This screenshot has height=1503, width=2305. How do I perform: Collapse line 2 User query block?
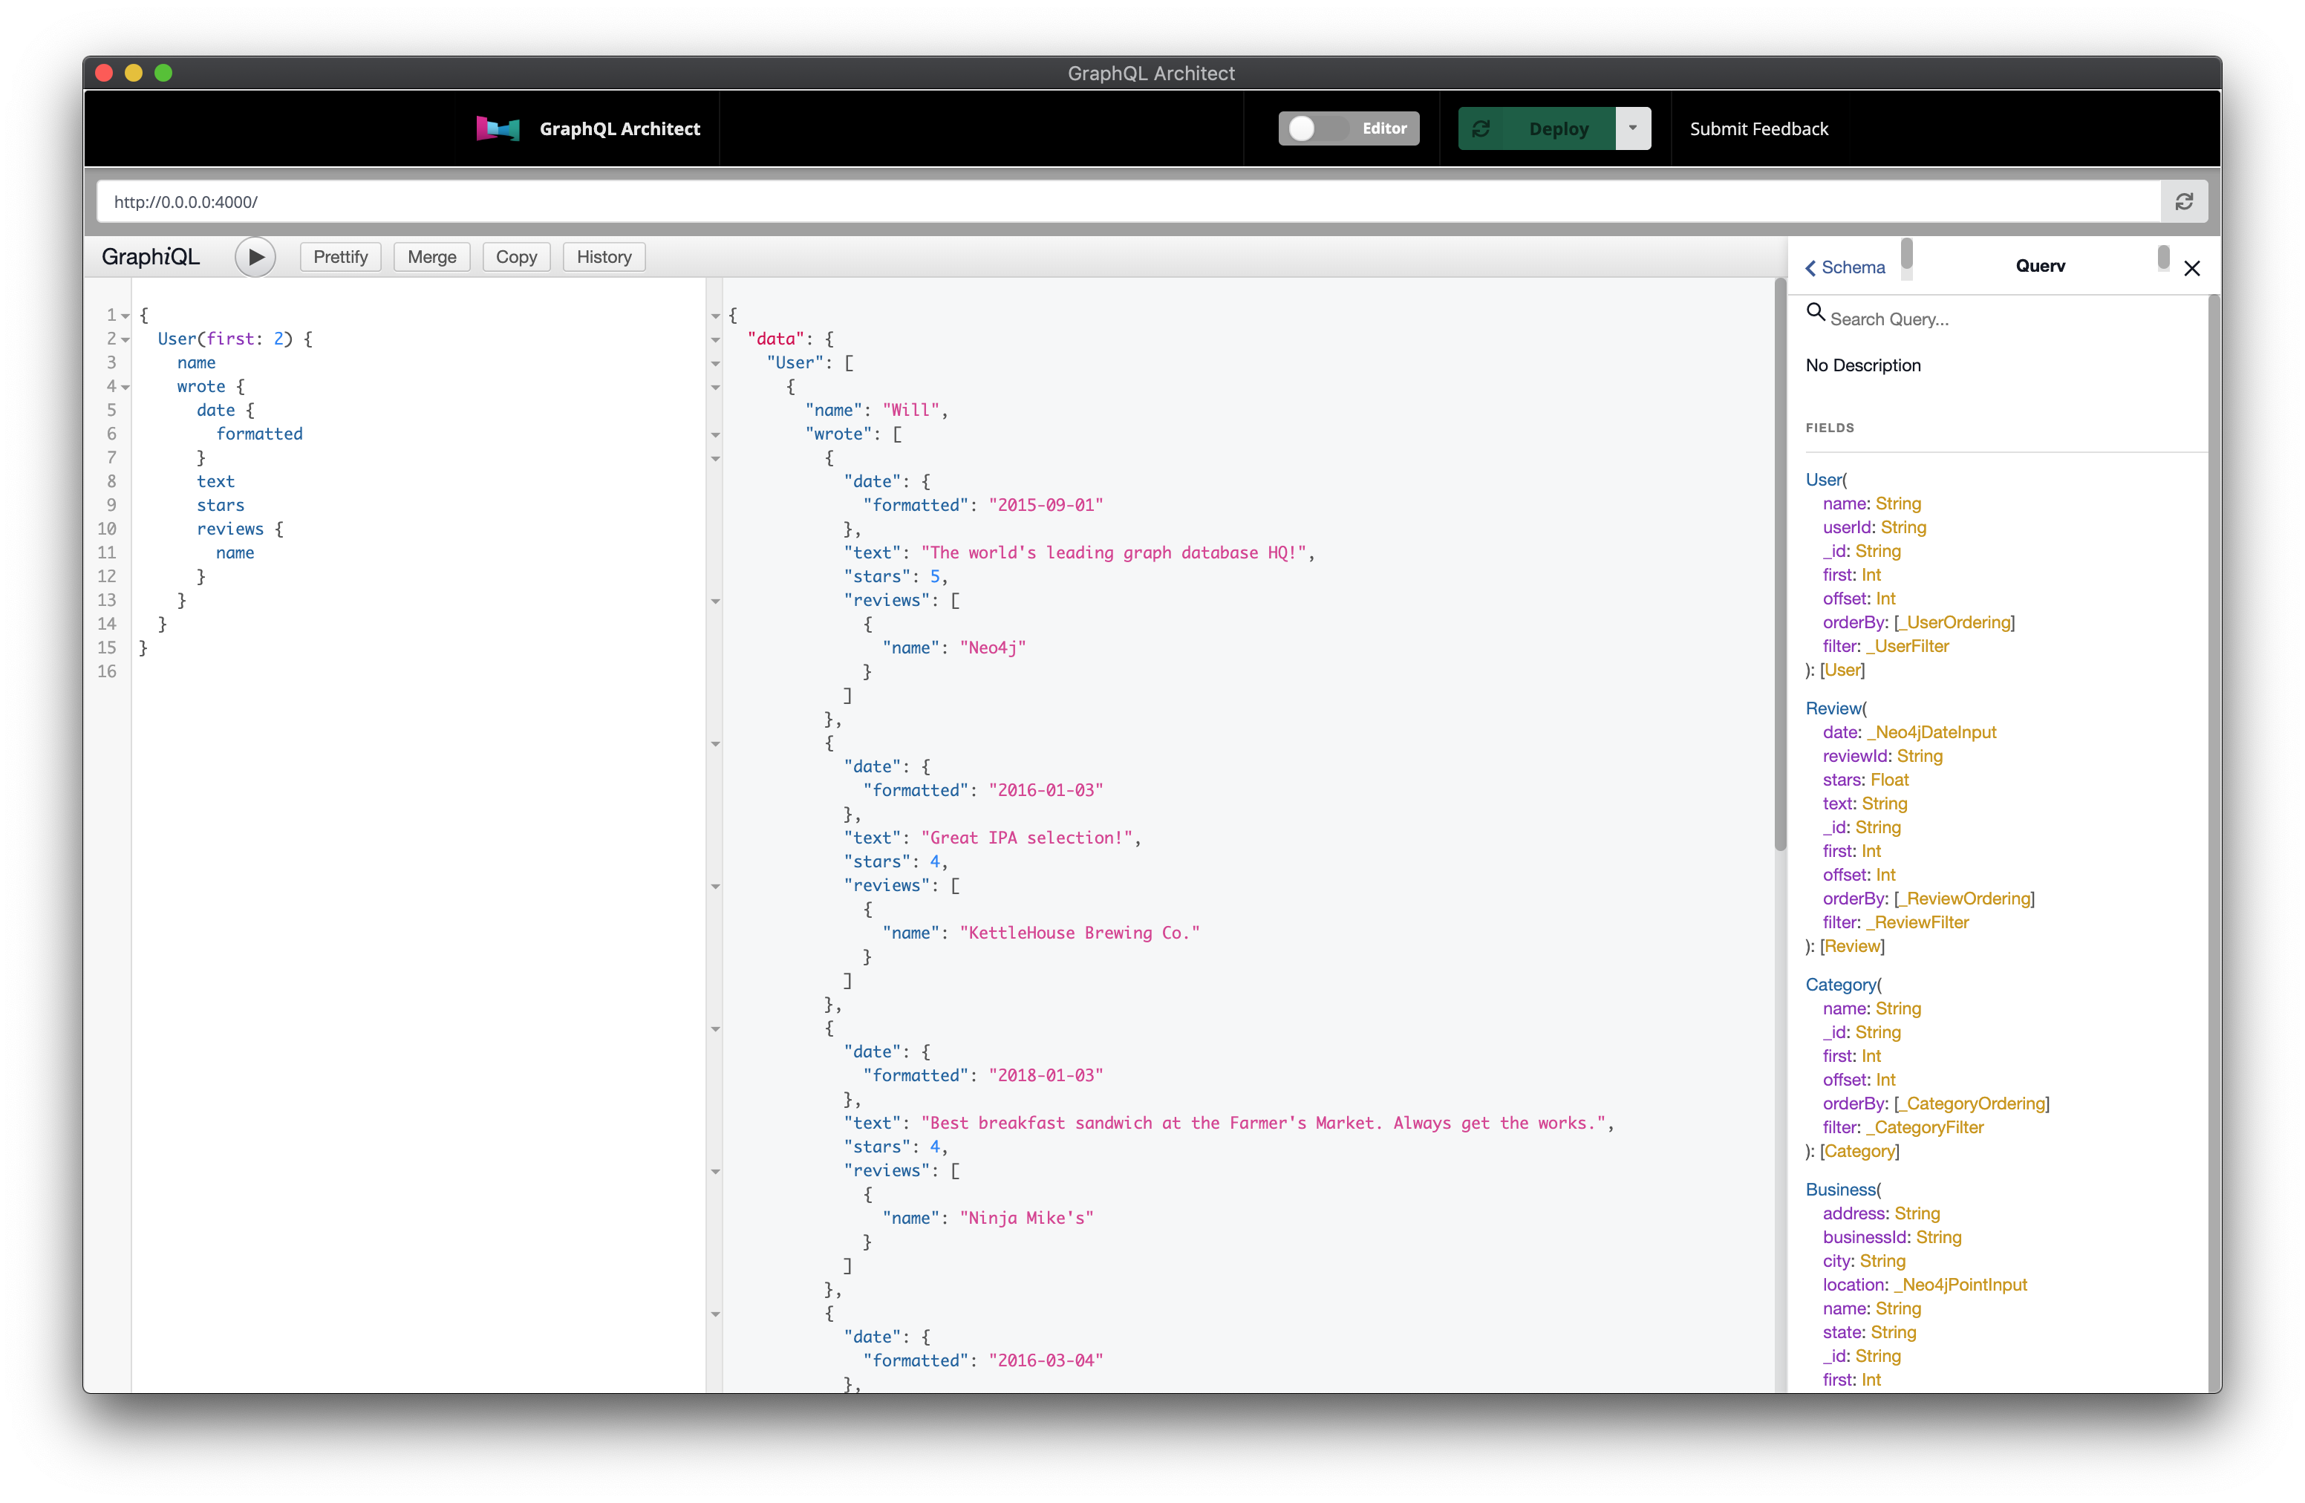(x=126, y=340)
